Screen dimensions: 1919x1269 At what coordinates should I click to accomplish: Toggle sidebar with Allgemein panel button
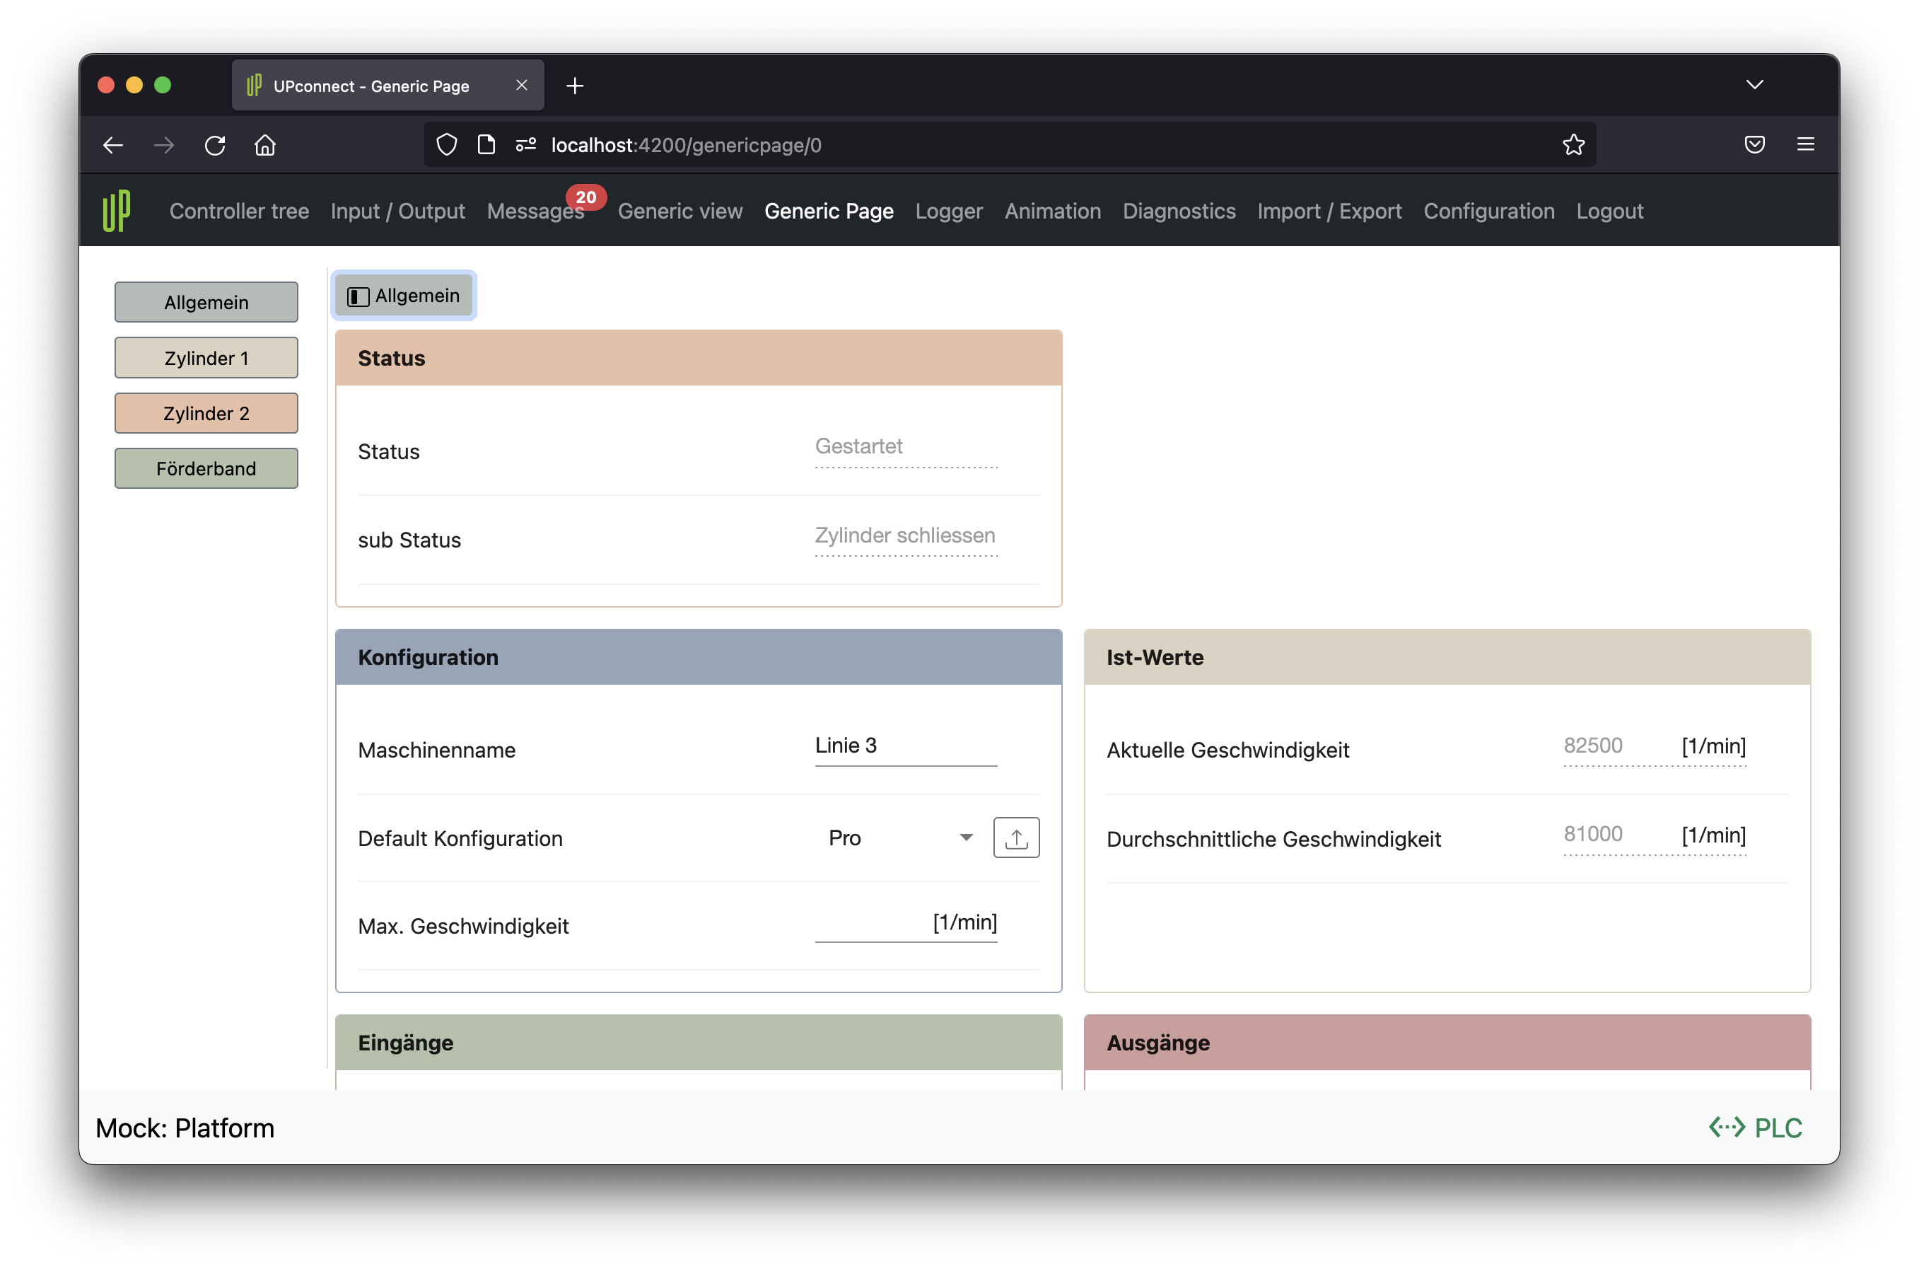pyautogui.click(x=404, y=296)
